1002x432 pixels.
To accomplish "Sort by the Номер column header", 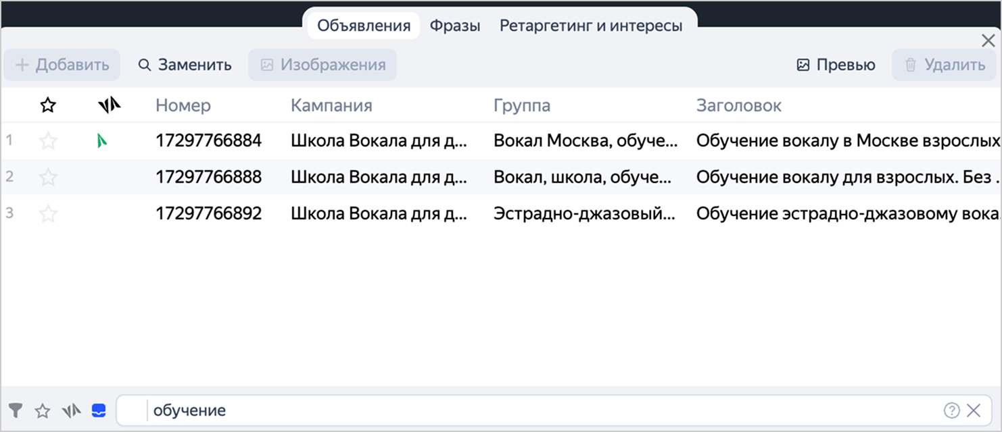I will point(183,105).
